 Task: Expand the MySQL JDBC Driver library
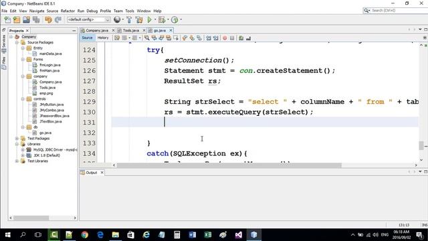click(23, 150)
